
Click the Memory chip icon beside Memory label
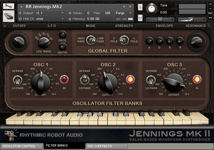70,19
